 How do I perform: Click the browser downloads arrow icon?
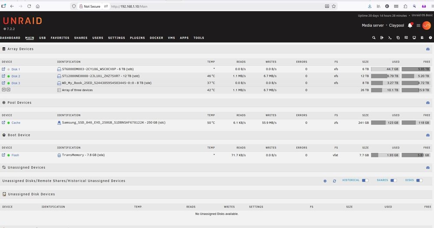click(x=369, y=6)
